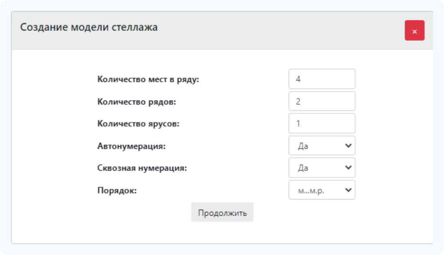The height and width of the screenshot is (255, 444).
Task: Click the chevron arrow of Сквозная нумерация dropdown
Action: [x=348, y=168]
